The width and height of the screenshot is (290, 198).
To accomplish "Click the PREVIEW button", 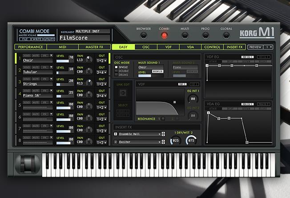I will [x=255, y=47].
